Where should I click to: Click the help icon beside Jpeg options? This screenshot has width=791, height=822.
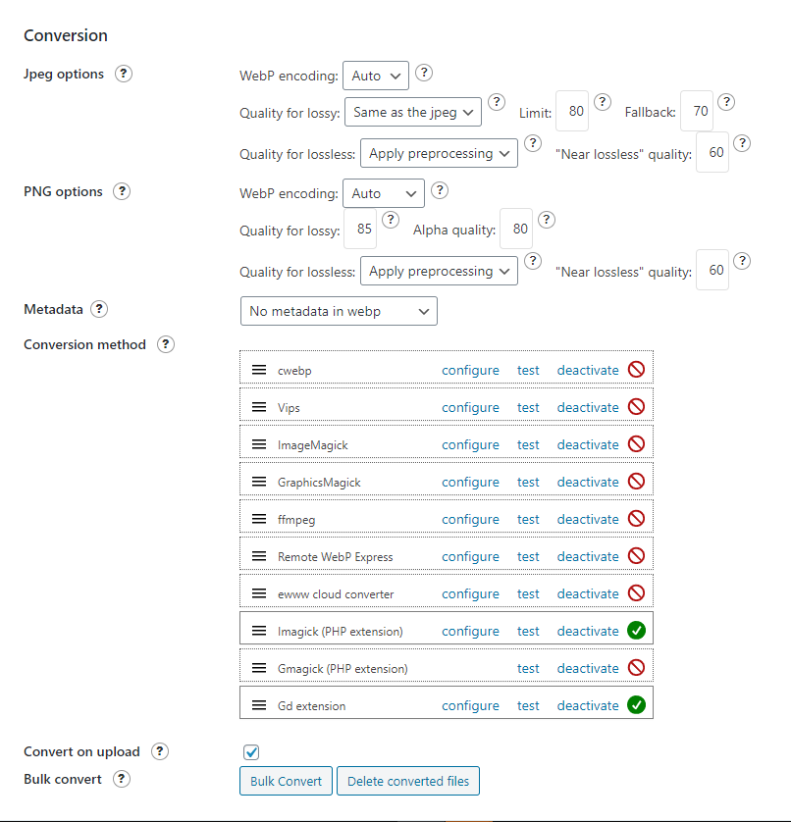[x=124, y=75]
